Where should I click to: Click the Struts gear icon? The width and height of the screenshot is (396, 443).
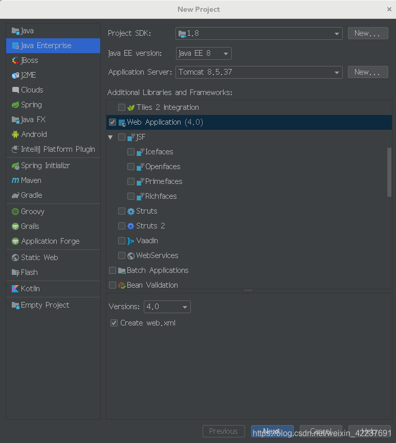click(x=130, y=212)
